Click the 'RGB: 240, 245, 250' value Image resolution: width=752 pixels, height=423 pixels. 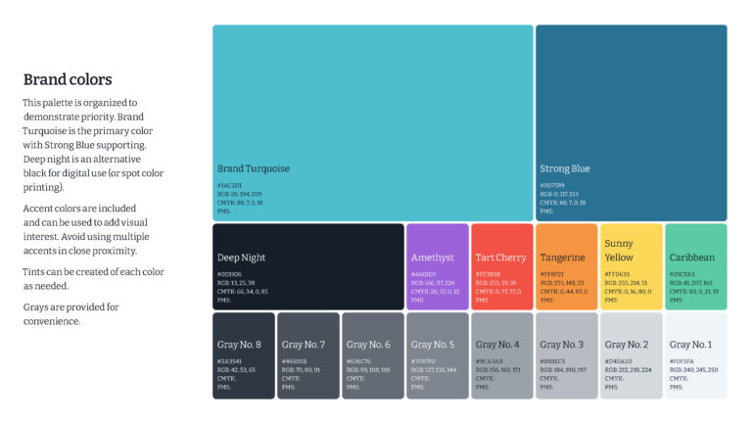coord(693,370)
